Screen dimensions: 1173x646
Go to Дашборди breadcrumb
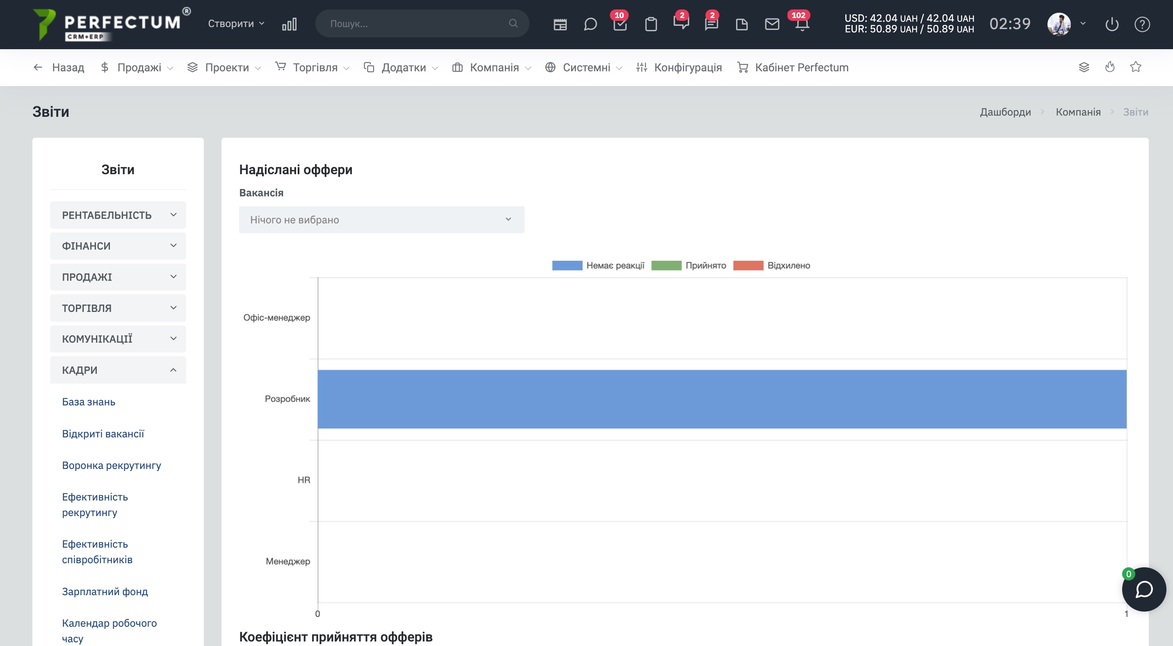1005,112
